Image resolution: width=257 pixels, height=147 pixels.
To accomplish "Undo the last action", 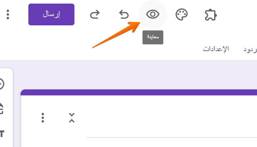I will click(124, 14).
